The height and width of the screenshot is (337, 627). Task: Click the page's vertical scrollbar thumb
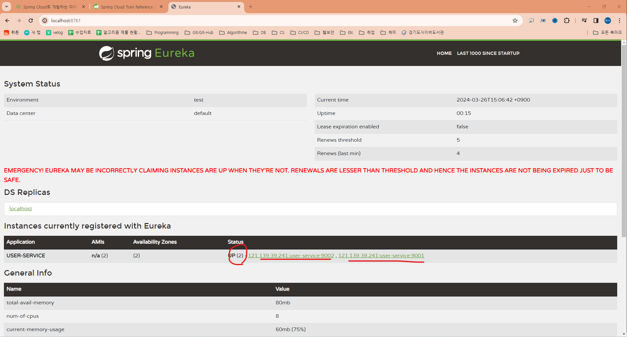tap(624, 140)
